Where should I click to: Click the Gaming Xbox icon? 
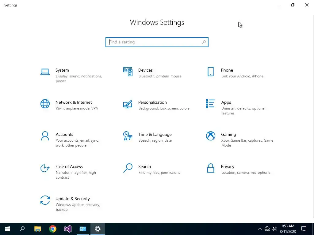click(x=210, y=136)
